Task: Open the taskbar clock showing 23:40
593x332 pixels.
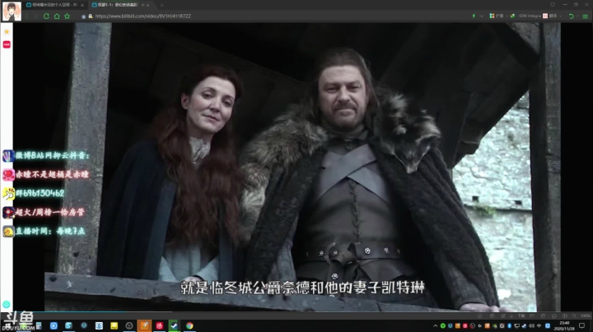Action: (x=564, y=325)
